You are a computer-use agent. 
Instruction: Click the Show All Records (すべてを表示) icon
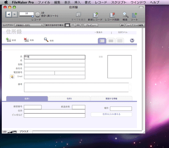click(x=78, y=14)
